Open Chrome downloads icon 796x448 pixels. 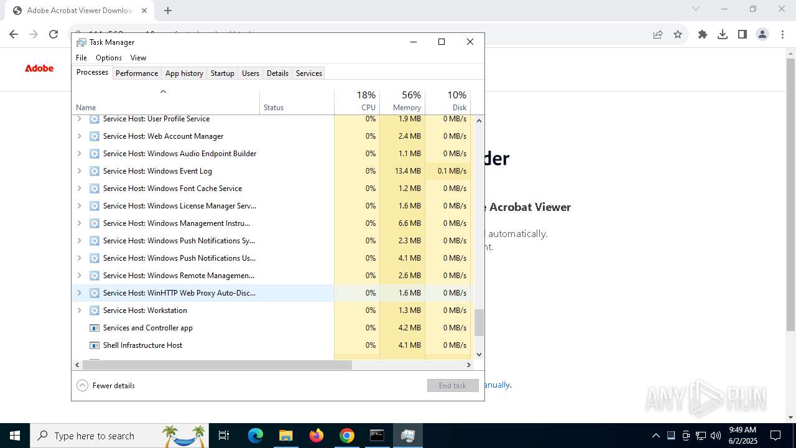point(723,34)
